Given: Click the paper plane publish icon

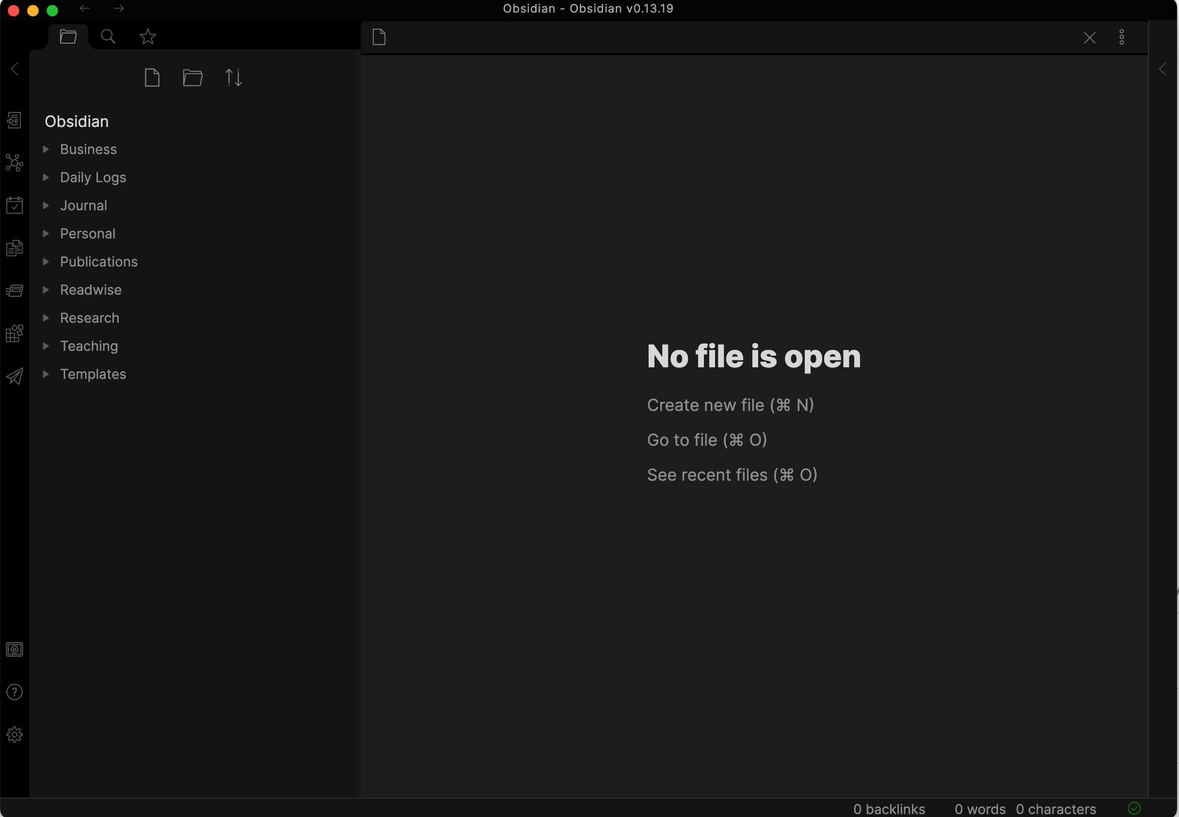Looking at the screenshot, I should [15, 376].
